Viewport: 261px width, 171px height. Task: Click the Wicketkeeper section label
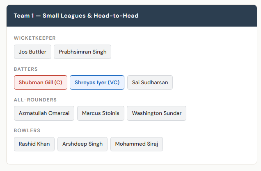coord(34,38)
